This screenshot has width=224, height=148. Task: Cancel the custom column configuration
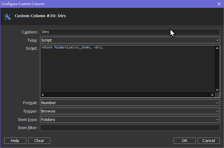209,140
